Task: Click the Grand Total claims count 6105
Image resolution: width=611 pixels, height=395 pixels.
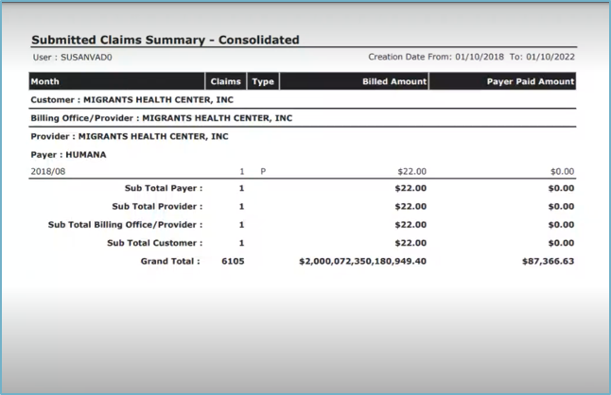Action: [x=233, y=261]
